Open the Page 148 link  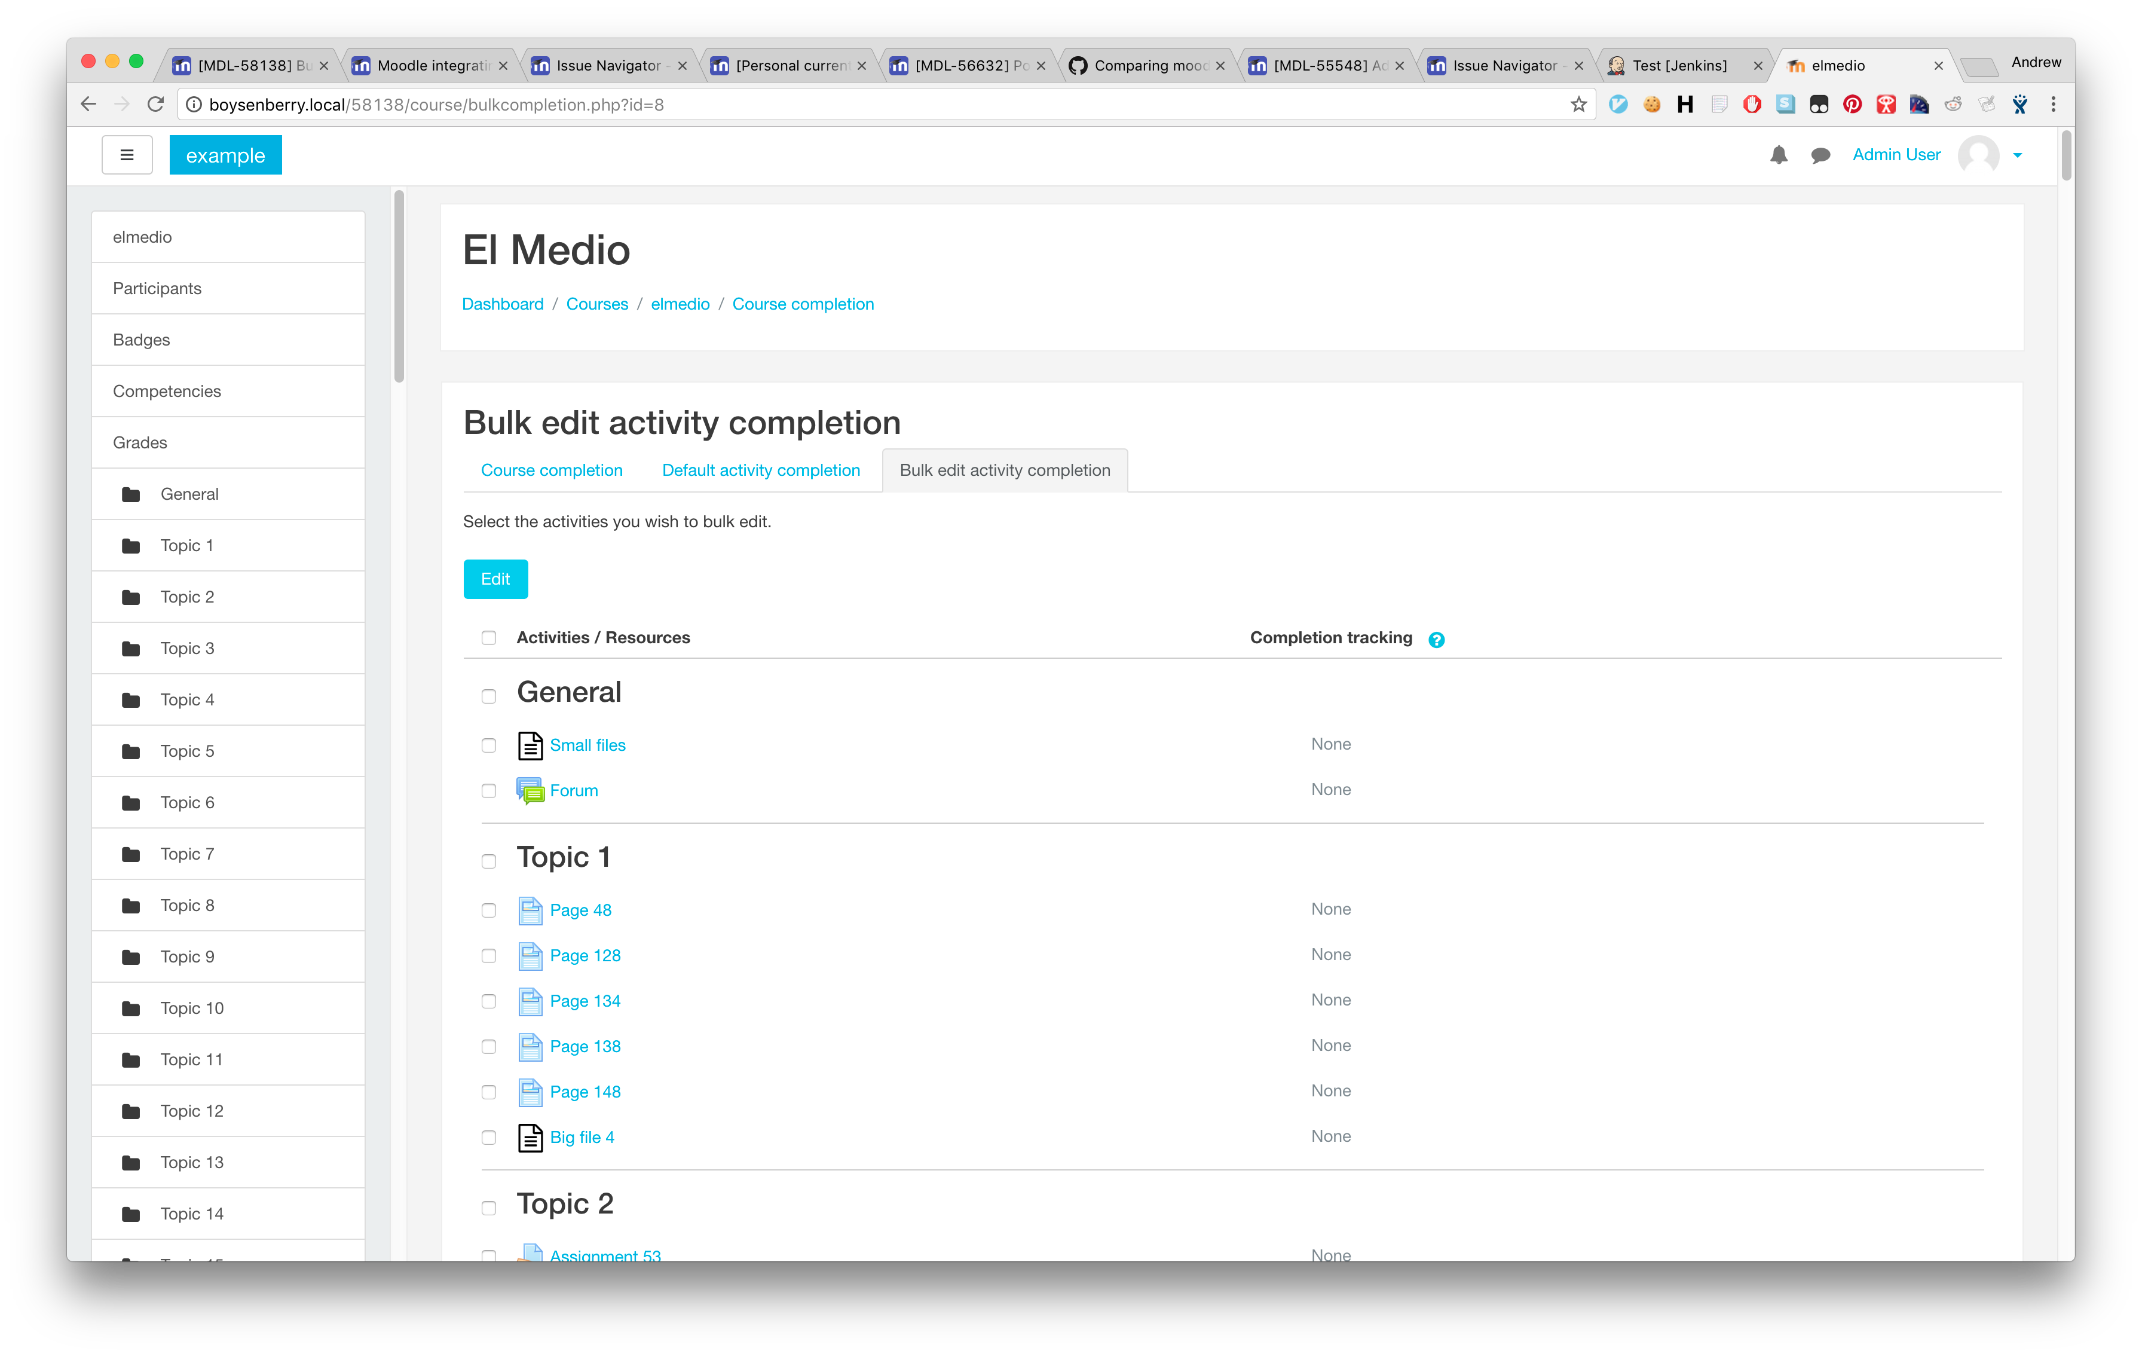pos(585,1092)
